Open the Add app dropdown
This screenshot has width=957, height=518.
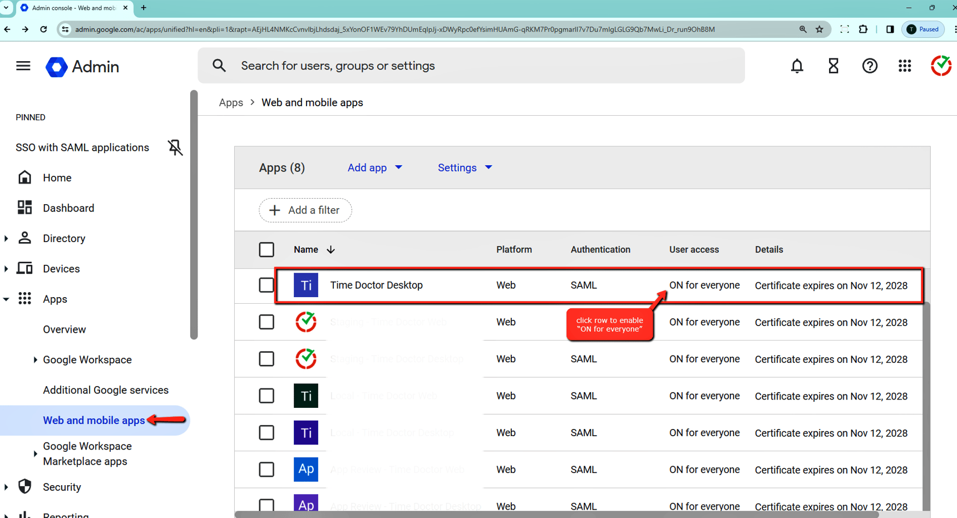tap(375, 167)
